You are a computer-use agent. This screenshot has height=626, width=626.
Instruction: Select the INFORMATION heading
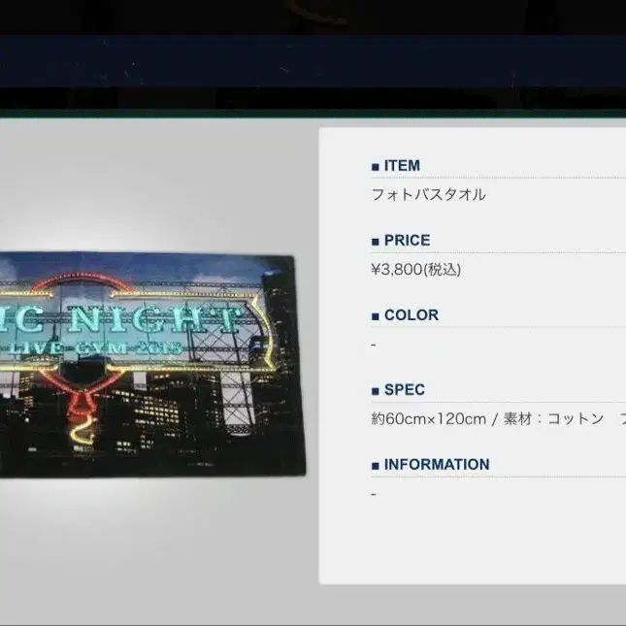[436, 465]
